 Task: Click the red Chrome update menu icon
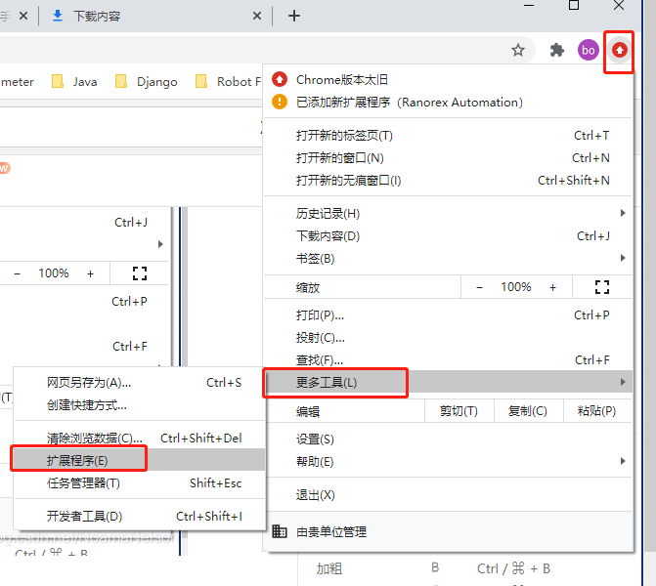620,50
